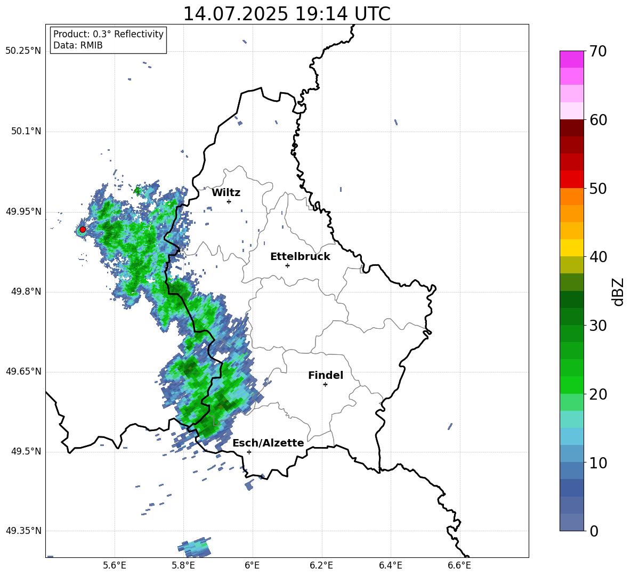The width and height of the screenshot is (631, 576).
Task: Click the Wiltz station cross marker
Action: tap(229, 201)
